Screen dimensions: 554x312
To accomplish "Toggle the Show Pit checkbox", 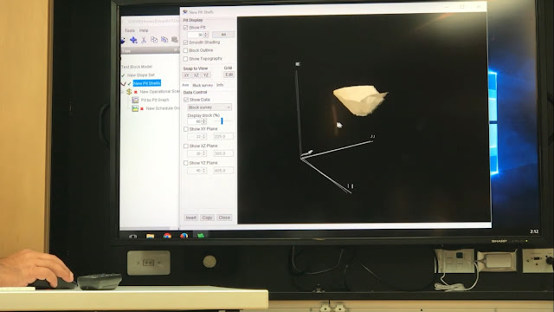I will (185, 27).
